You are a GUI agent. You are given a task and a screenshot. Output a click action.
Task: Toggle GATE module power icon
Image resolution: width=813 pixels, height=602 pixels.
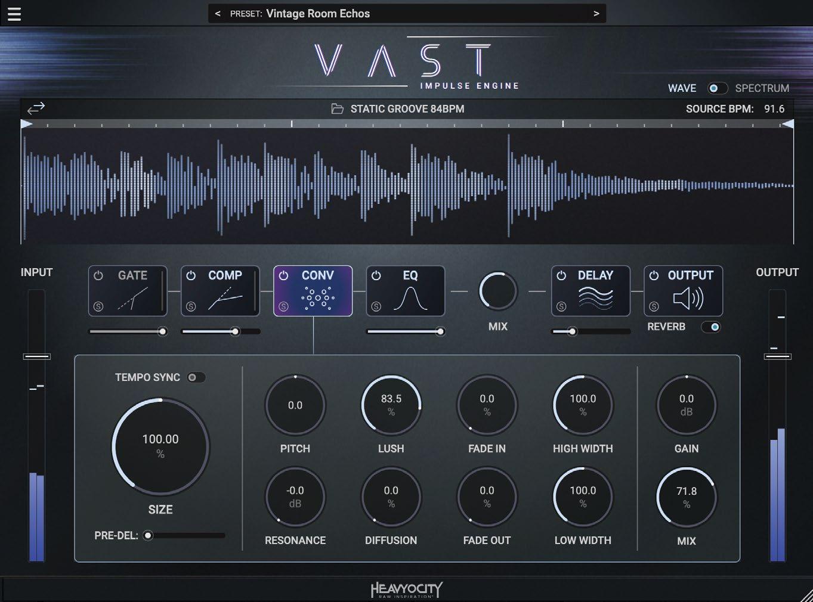click(98, 275)
